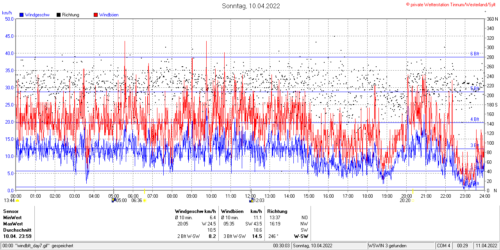500x250 pixels.
Task: Click the black Richtung legend square
Action: point(59,15)
